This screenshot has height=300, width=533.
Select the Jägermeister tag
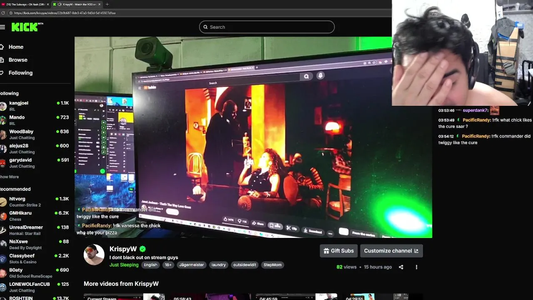click(191, 265)
